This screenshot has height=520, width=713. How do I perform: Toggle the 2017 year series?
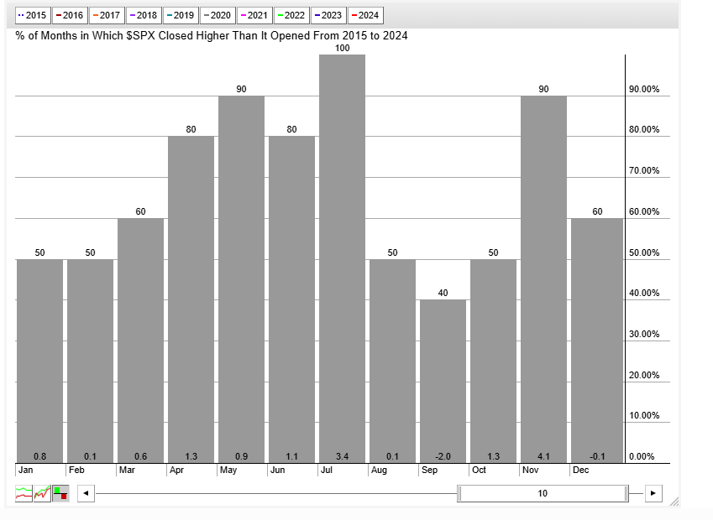[x=106, y=15]
